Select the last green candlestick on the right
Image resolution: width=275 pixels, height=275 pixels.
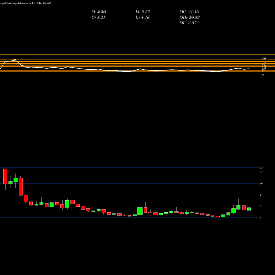249,209
